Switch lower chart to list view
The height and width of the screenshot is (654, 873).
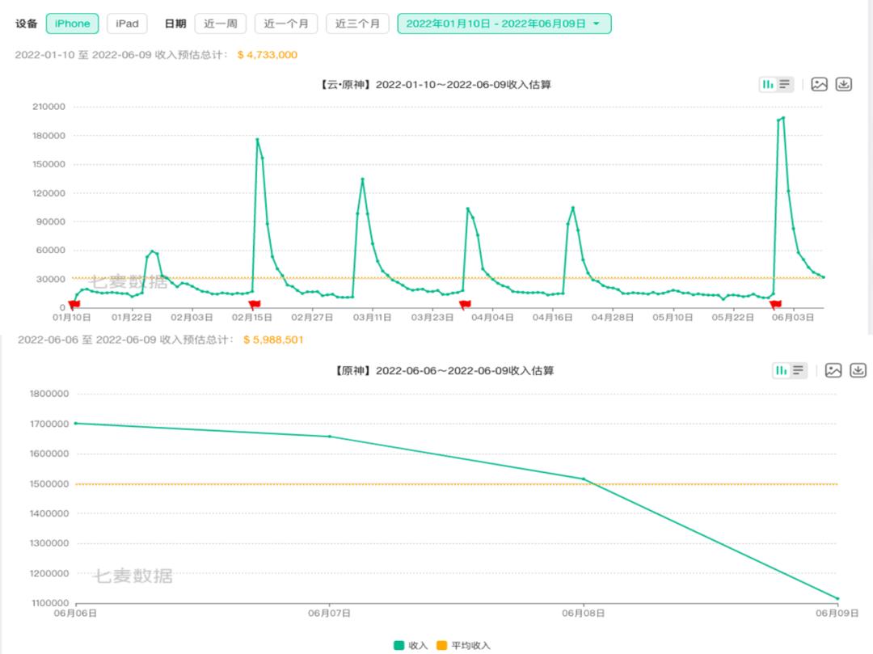(x=799, y=371)
